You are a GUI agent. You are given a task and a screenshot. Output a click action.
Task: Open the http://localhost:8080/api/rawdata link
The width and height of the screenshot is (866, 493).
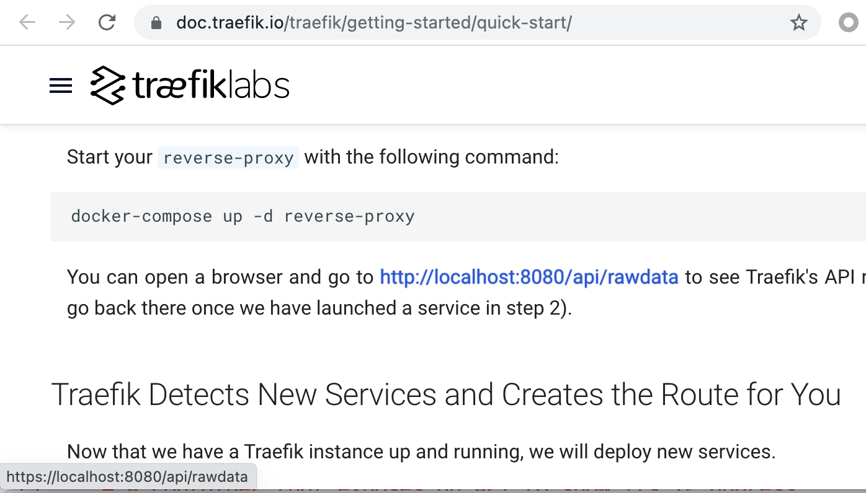tap(529, 277)
